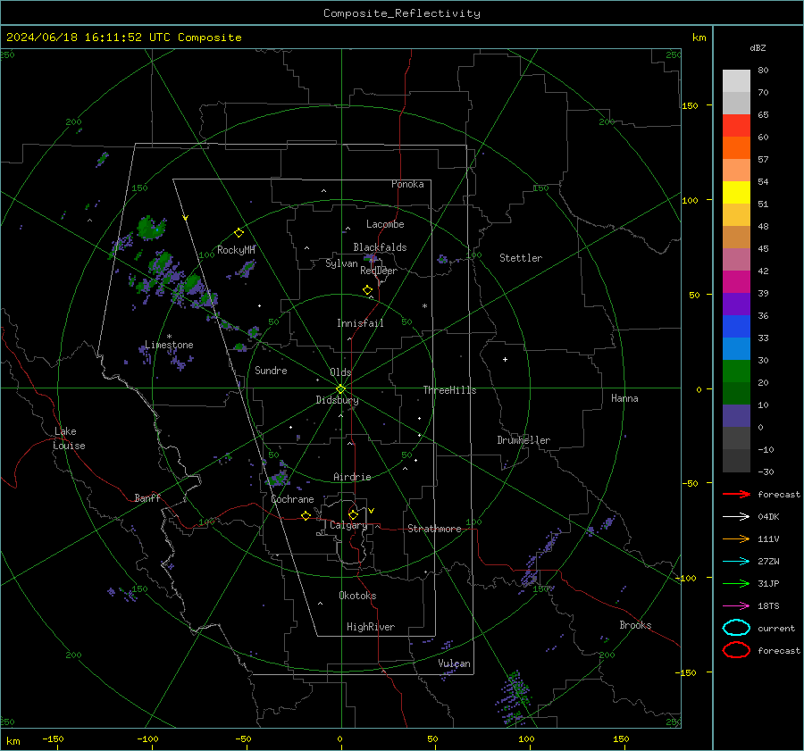The width and height of the screenshot is (804, 751).
Task: Select the Olds label near the center
Action: pos(340,372)
